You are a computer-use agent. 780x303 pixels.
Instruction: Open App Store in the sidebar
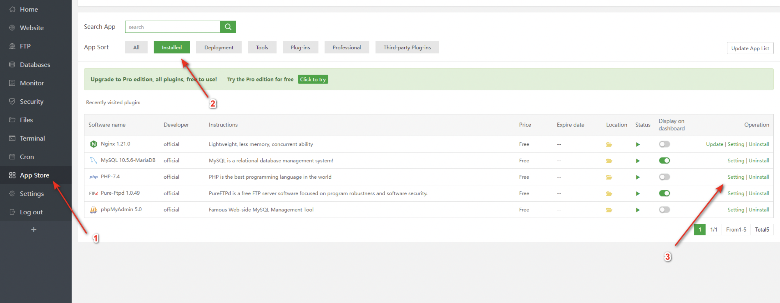34,175
